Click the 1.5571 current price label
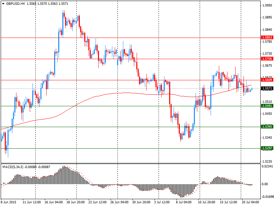The height and width of the screenshot is (205, 274). (267, 88)
